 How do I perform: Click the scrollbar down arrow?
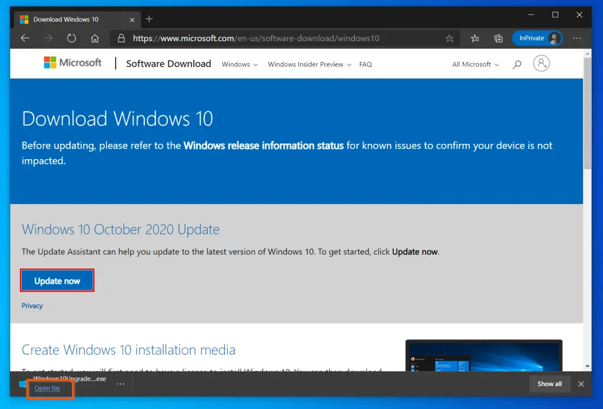[x=587, y=367]
